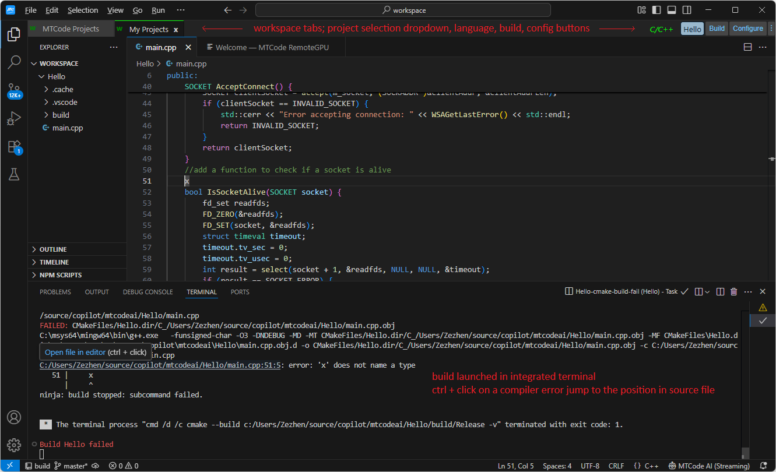Toggle the bottom panel visibility
This screenshot has height=472, width=776.
click(672, 10)
